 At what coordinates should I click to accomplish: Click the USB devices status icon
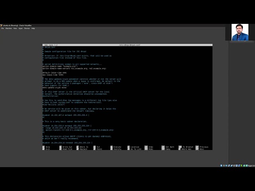coord(231,166)
